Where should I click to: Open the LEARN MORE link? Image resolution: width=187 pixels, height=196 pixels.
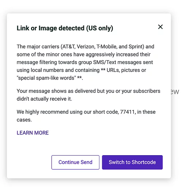[33, 133]
